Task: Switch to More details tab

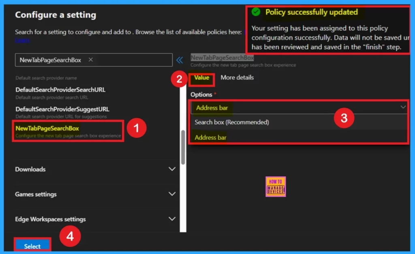Action: tap(237, 78)
